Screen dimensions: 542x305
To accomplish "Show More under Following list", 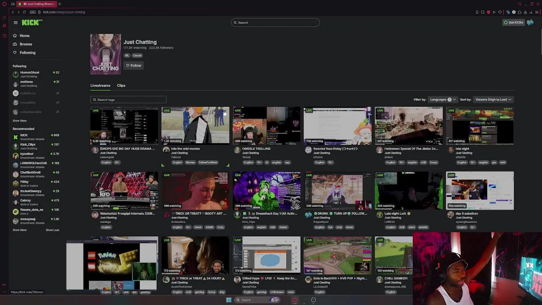I will point(19,121).
